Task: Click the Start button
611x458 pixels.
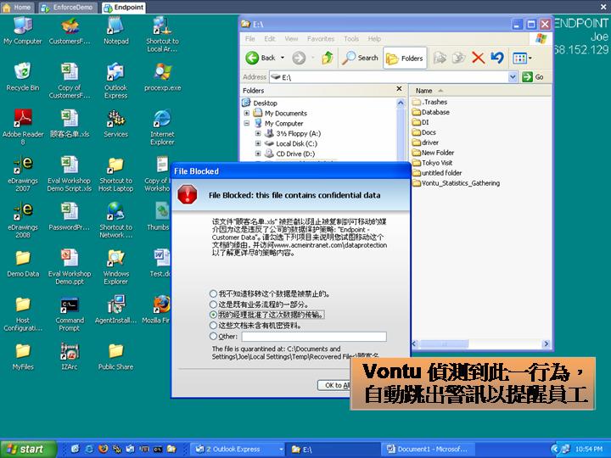Action: tap(27, 449)
